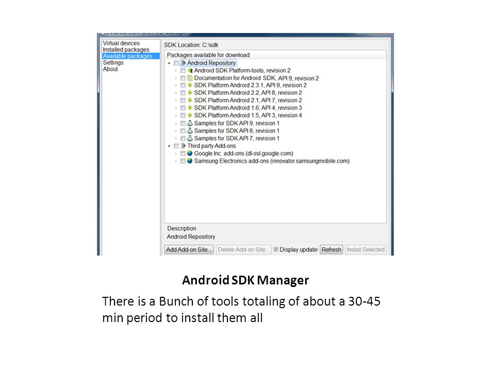The image size is (495, 371).
Task: Expand the Android SDK Platform-tools row
Action: click(x=176, y=71)
